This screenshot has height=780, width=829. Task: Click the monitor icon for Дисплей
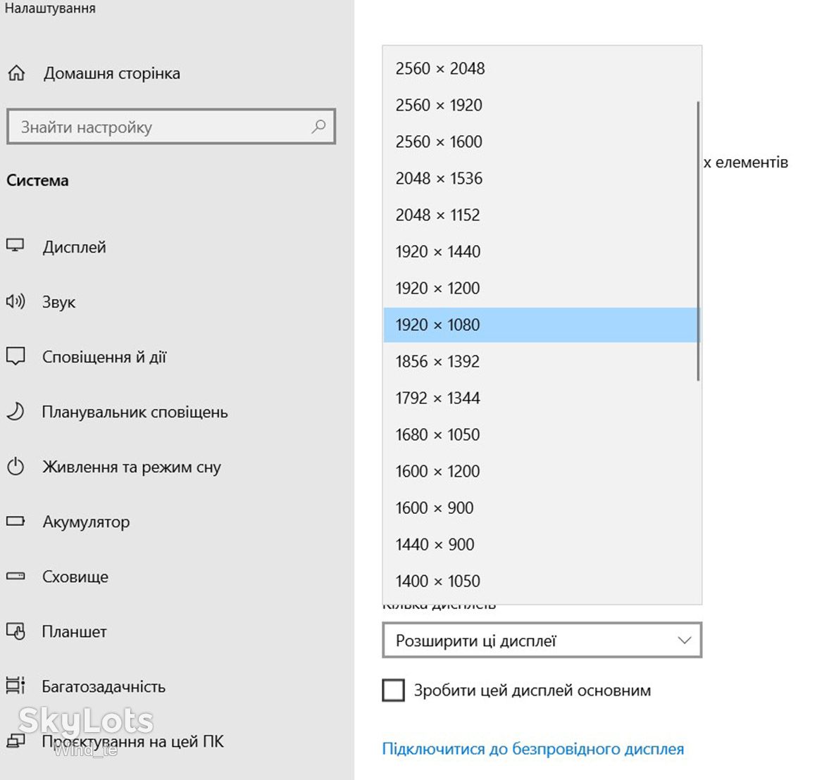pyautogui.click(x=15, y=246)
